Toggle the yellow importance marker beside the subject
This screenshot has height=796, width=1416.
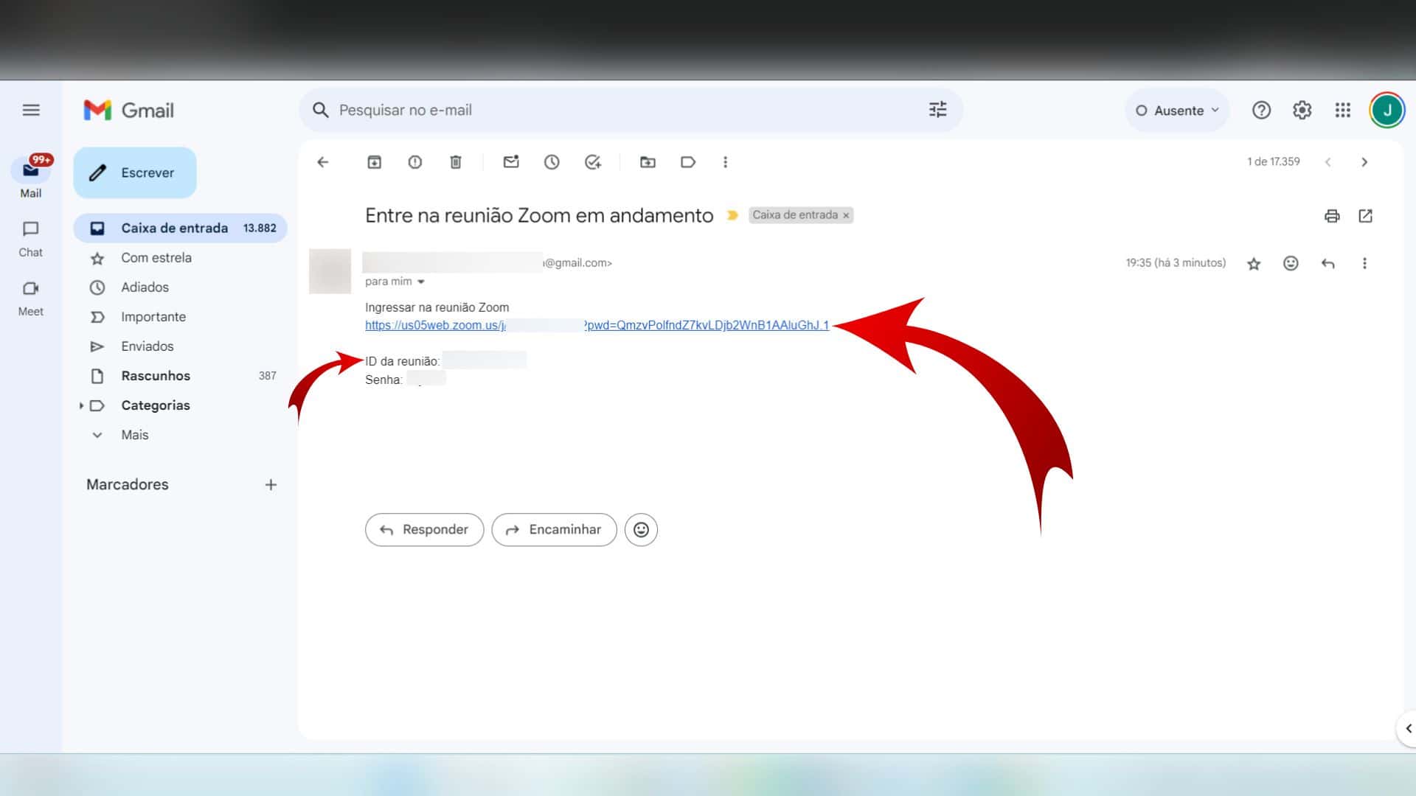coord(732,215)
